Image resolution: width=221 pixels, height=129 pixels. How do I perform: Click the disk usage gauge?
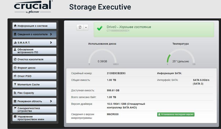click(102, 57)
